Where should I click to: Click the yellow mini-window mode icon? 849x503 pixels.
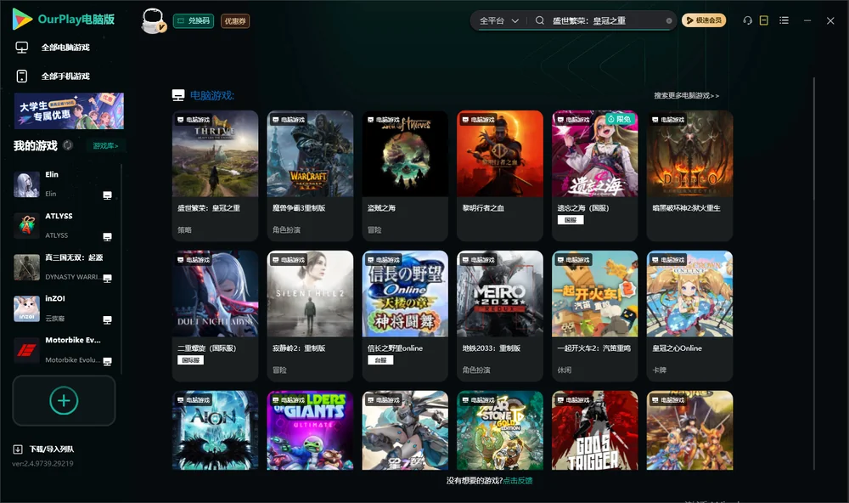764,20
